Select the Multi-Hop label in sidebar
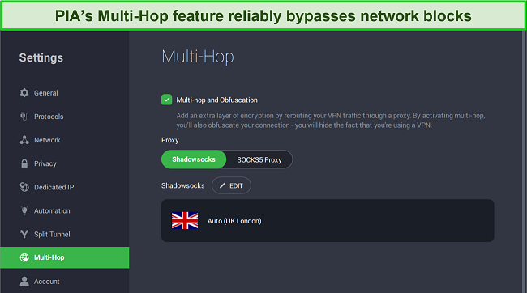Image resolution: width=527 pixels, height=293 pixels. point(49,257)
